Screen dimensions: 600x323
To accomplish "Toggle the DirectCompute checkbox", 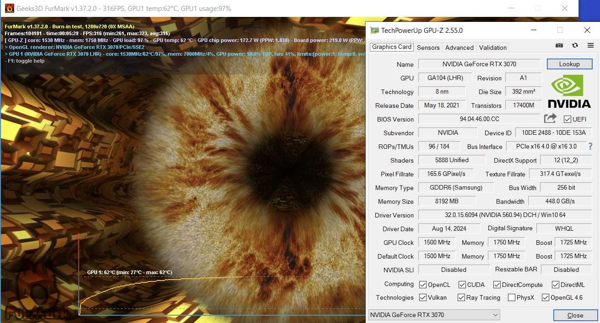I will [497, 285].
